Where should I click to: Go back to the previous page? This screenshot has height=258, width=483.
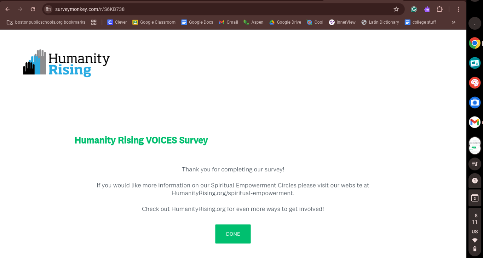(8, 9)
